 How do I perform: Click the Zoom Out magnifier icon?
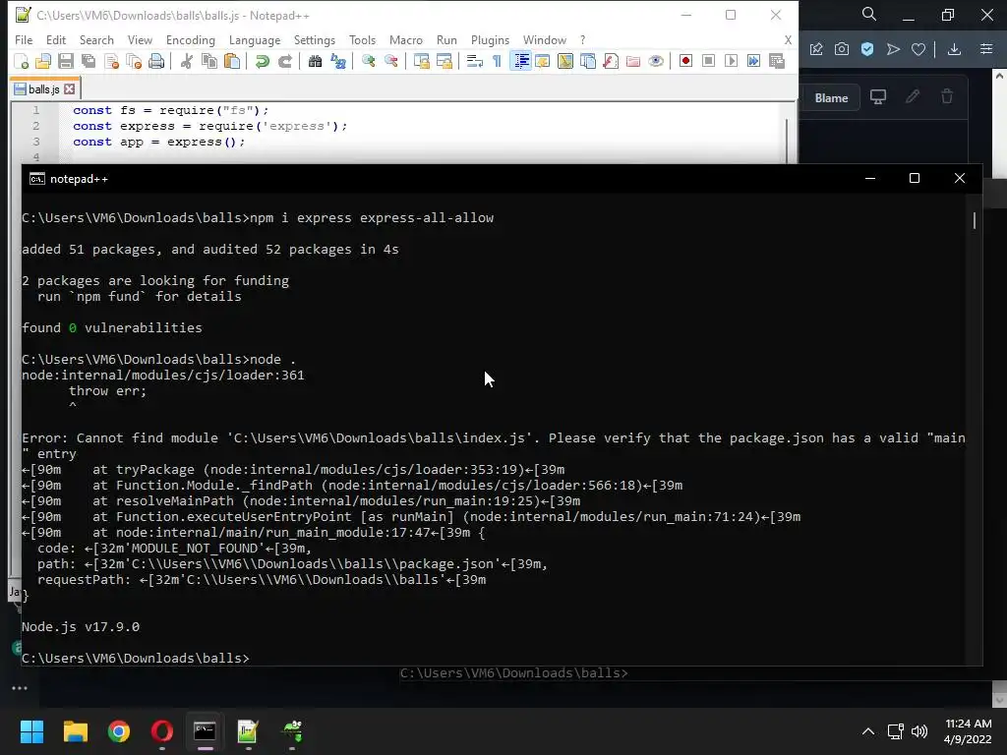click(390, 61)
